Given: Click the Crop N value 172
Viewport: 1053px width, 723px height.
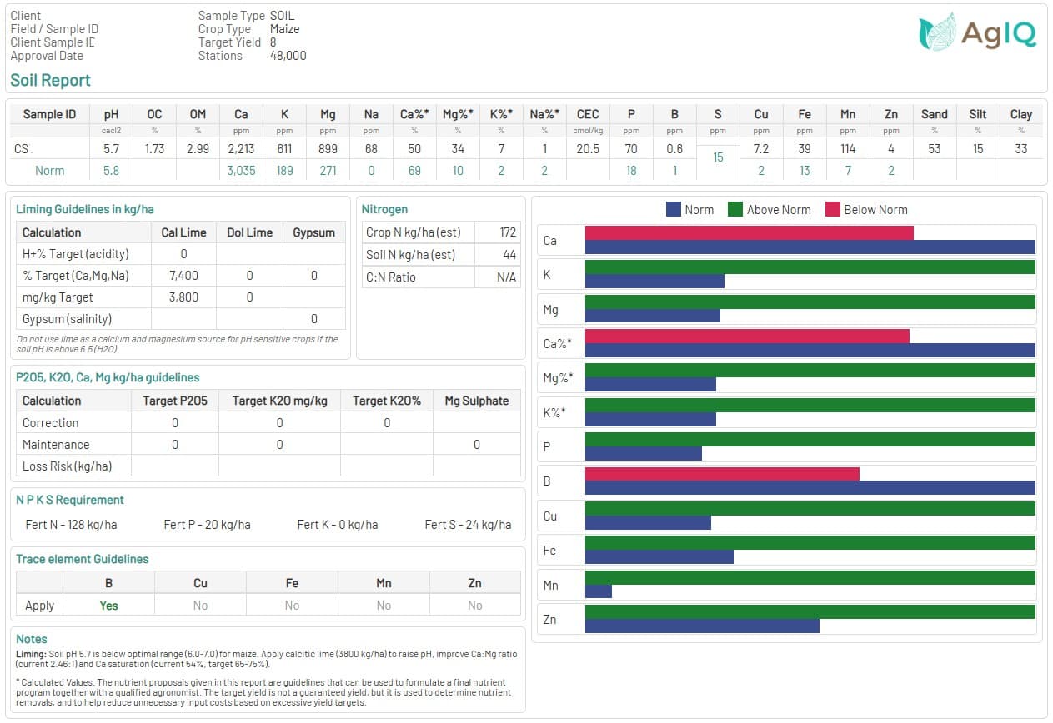Looking at the screenshot, I should (508, 232).
